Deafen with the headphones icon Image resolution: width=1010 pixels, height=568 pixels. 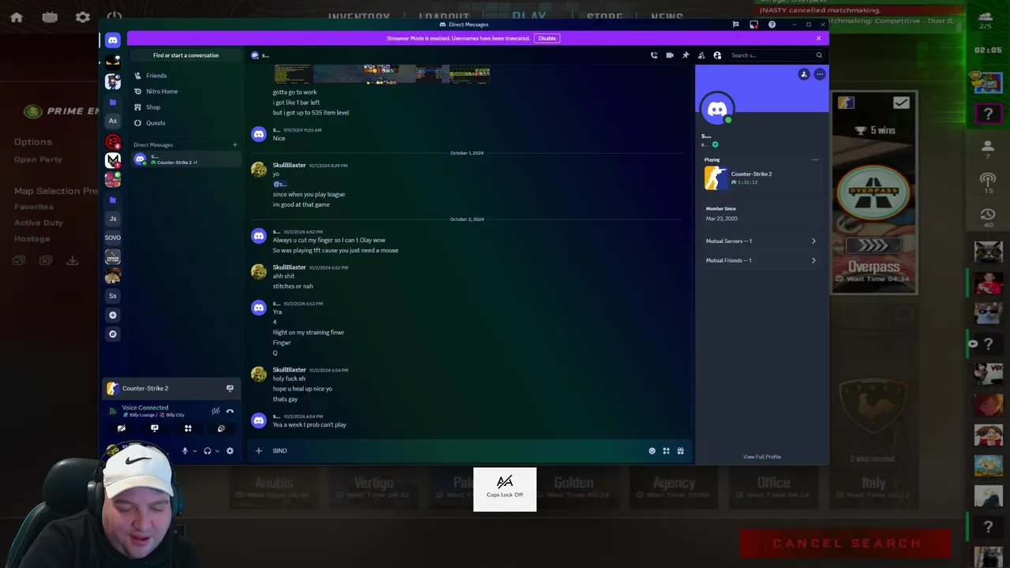207,450
